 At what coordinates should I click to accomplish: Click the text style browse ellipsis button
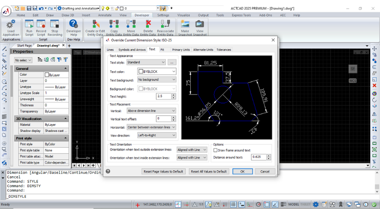pos(172,63)
